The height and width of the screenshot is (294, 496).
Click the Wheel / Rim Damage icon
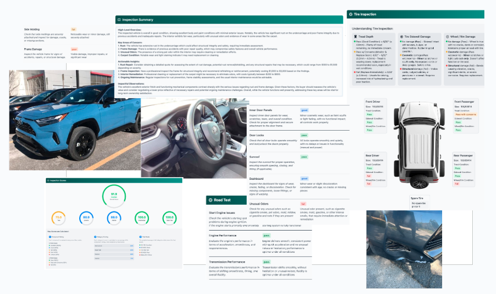tap(447, 37)
